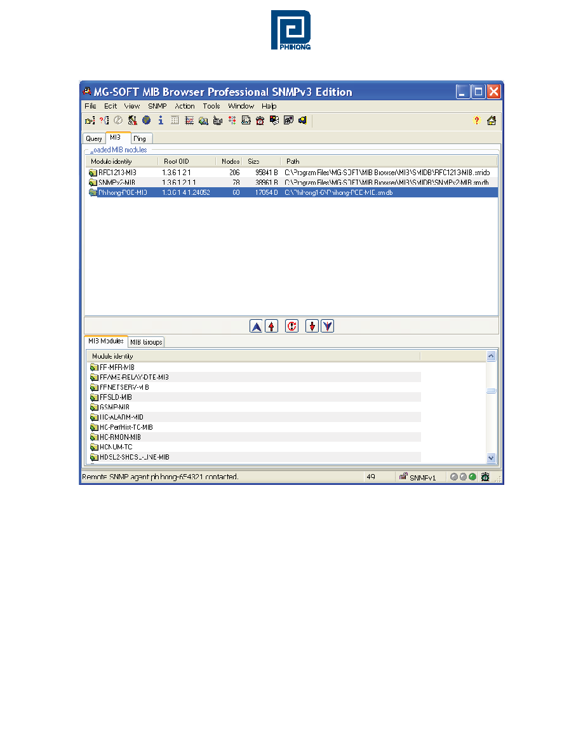Image resolution: width=583 pixels, height=754 pixels.
Task: Click the SNMPv1 lock icon in status bar
Action: [x=403, y=476]
